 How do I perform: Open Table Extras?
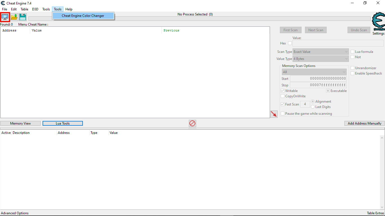click(x=375, y=213)
